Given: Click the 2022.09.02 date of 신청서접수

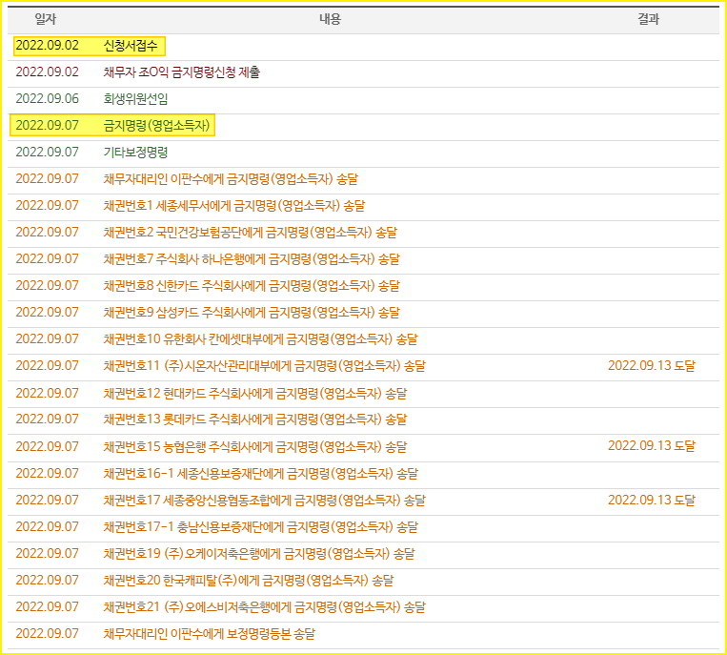Looking at the screenshot, I should pyautogui.click(x=48, y=46).
